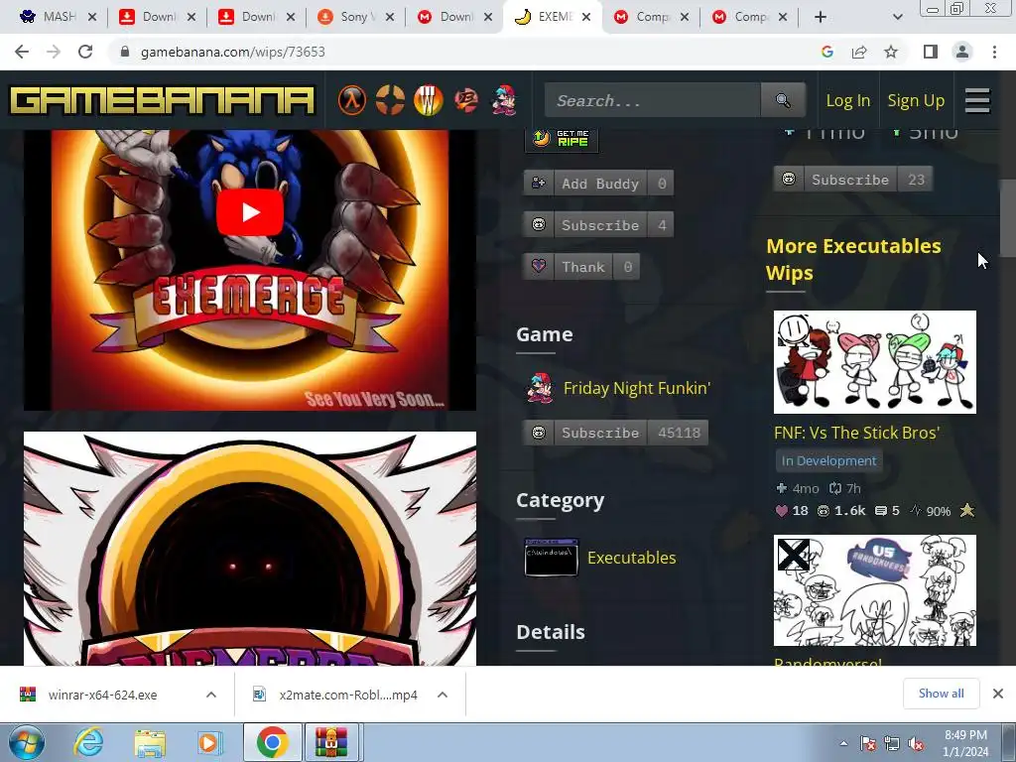The height and width of the screenshot is (762, 1016).
Task: Switch to the last Comp tab
Action: pyautogui.click(x=751, y=17)
